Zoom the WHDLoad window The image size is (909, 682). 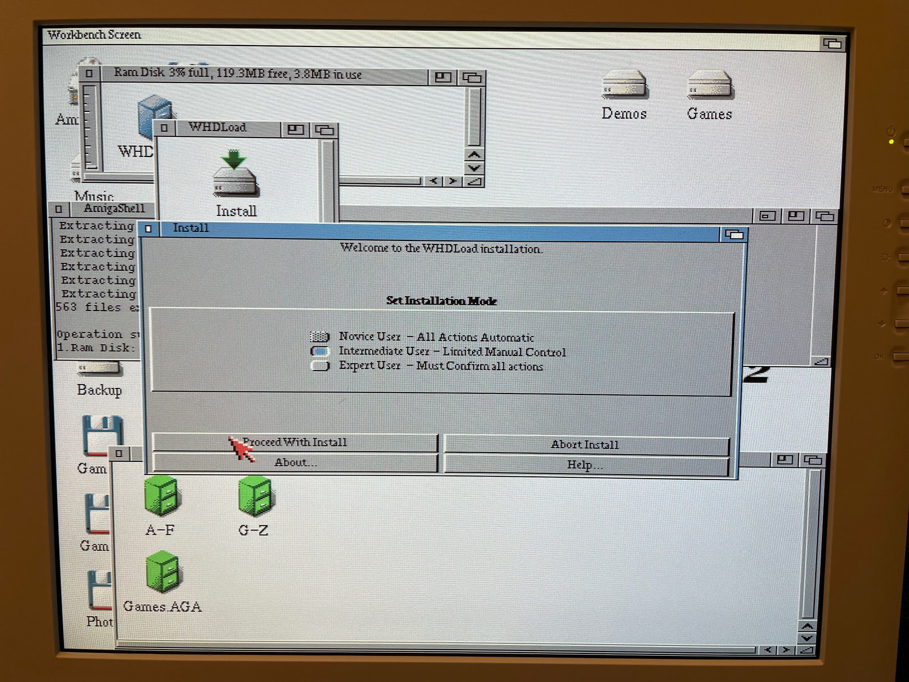[x=295, y=129]
